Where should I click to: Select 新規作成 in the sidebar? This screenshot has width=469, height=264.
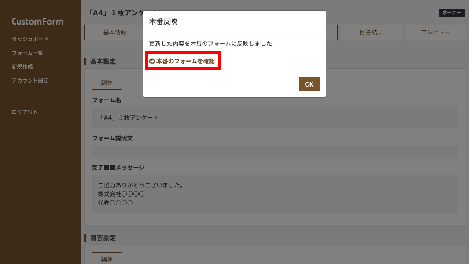point(22,67)
